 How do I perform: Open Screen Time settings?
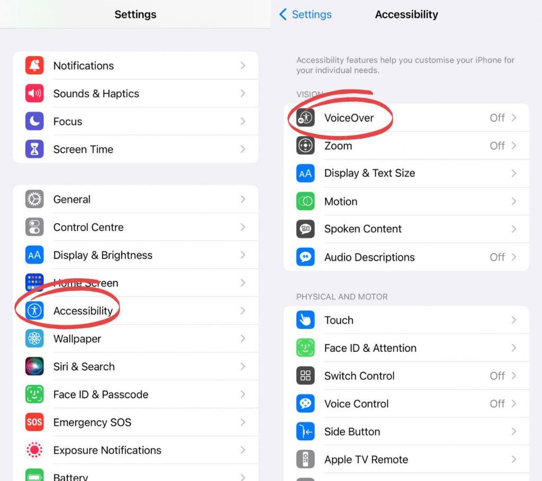click(135, 149)
